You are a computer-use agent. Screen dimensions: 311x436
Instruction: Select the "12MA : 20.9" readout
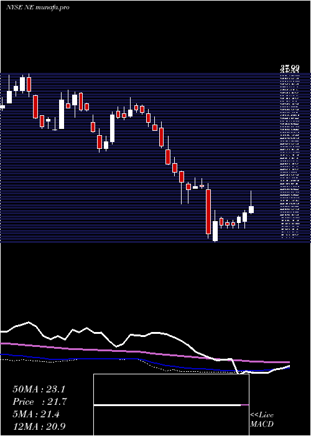point(39,426)
